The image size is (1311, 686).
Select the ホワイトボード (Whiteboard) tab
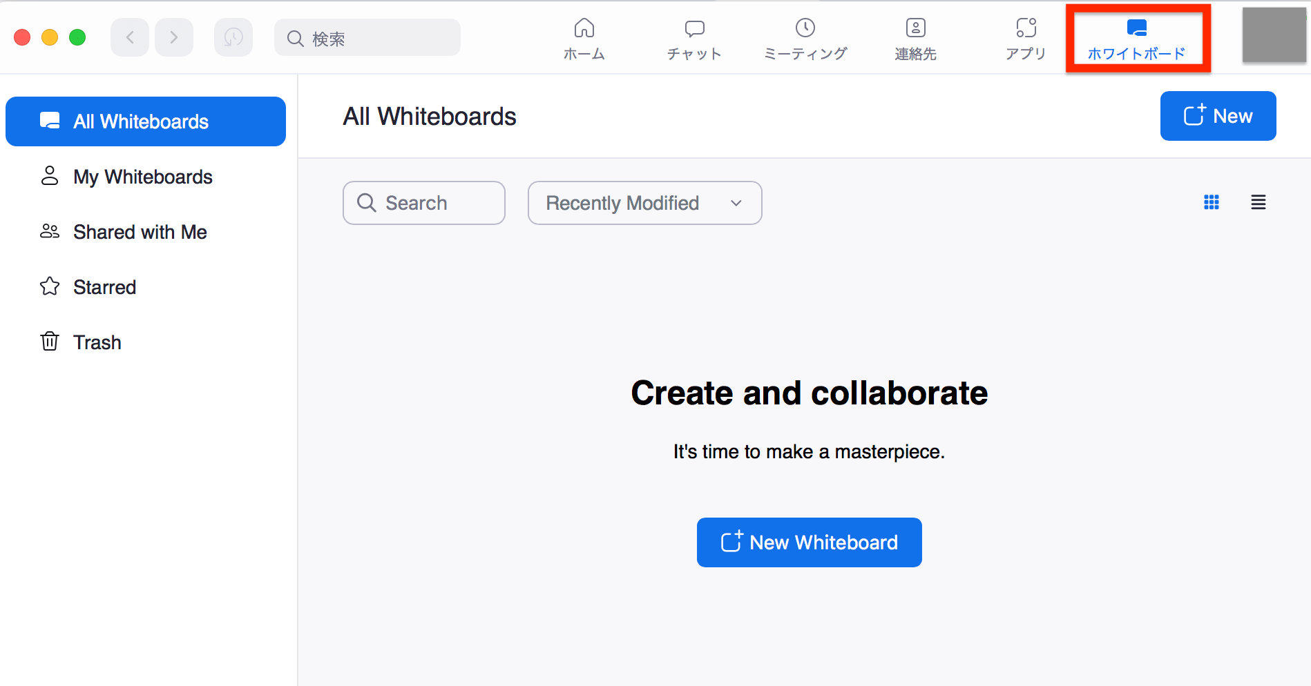pos(1136,39)
